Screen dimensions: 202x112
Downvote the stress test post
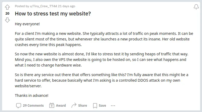click(x=7, y=20)
